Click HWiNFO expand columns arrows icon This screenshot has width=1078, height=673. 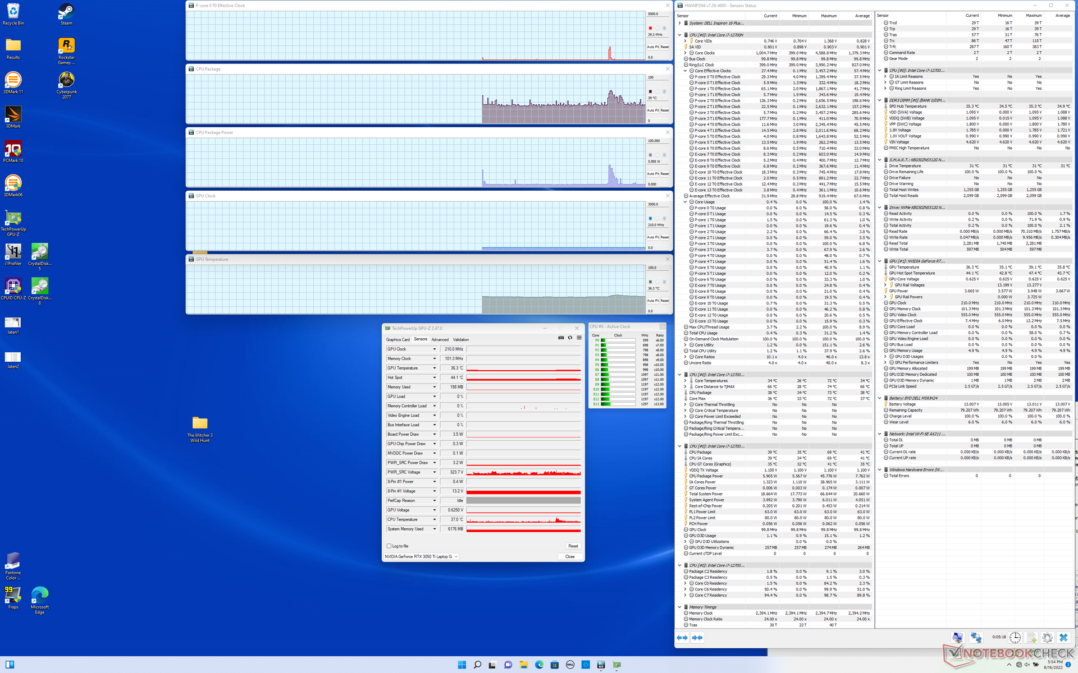pyautogui.click(x=682, y=638)
